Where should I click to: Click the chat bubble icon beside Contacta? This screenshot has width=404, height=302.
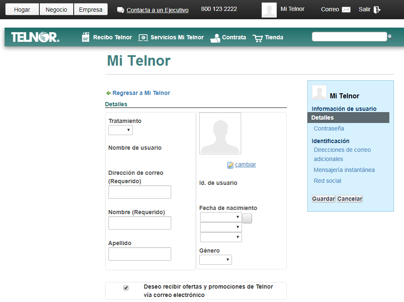pos(120,10)
